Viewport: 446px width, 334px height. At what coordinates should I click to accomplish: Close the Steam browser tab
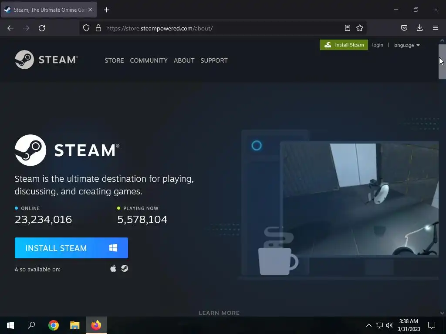tap(90, 10)
